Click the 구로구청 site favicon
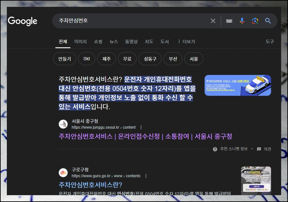 point(63,173)
